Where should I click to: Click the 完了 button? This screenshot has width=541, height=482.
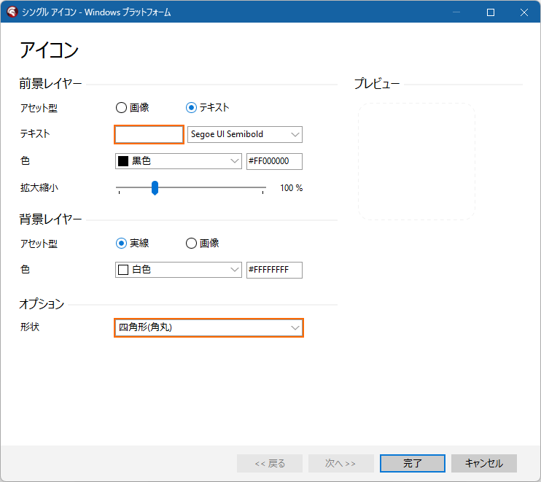412,463
